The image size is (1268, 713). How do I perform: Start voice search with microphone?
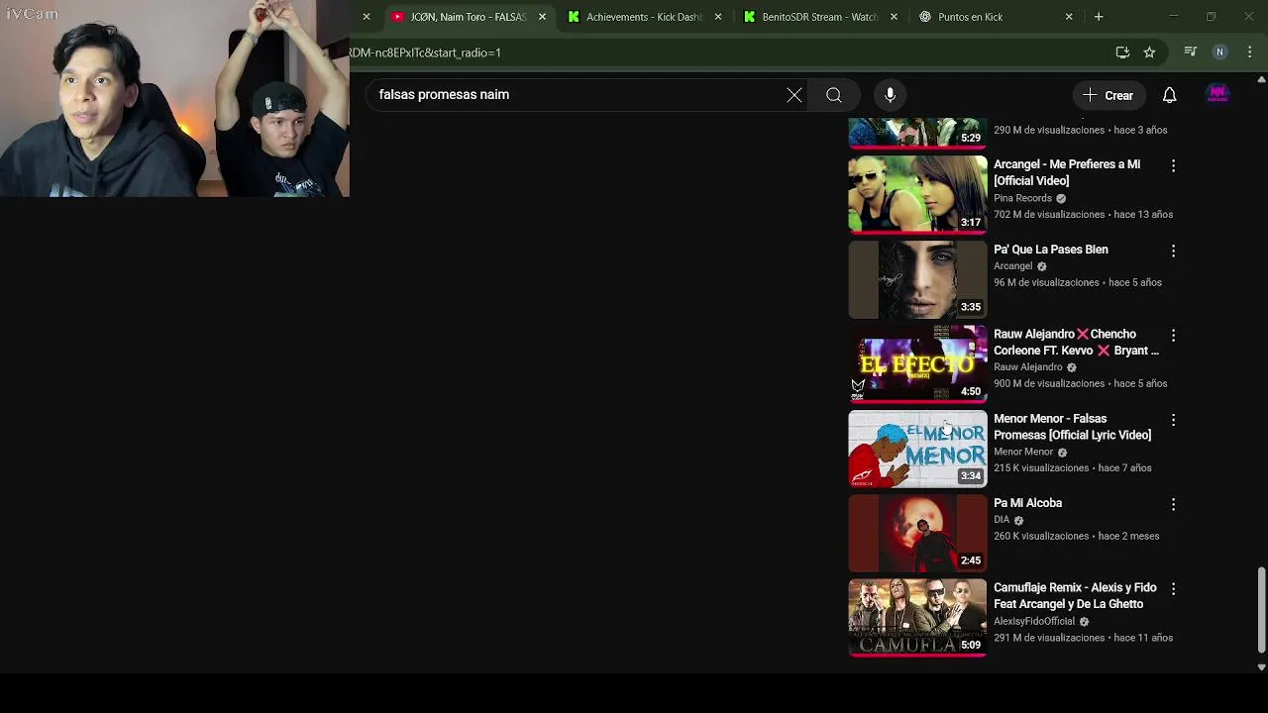pyautogui.click(x=890, y=95)
